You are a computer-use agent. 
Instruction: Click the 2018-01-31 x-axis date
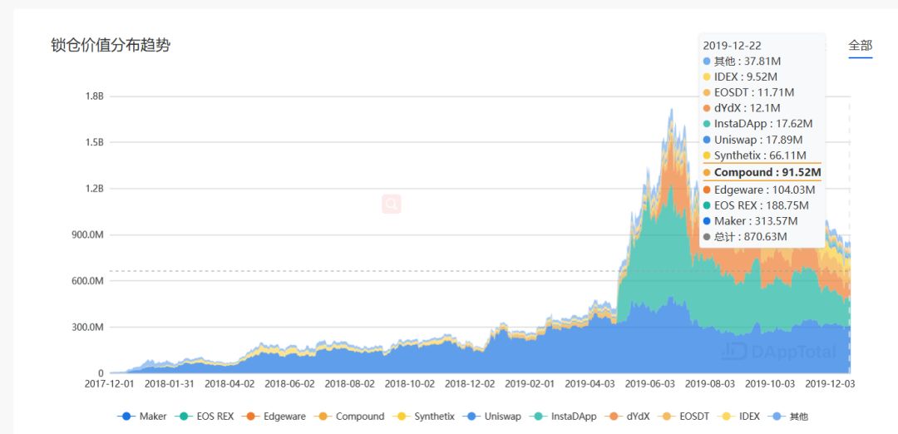[x=170, y=383]
